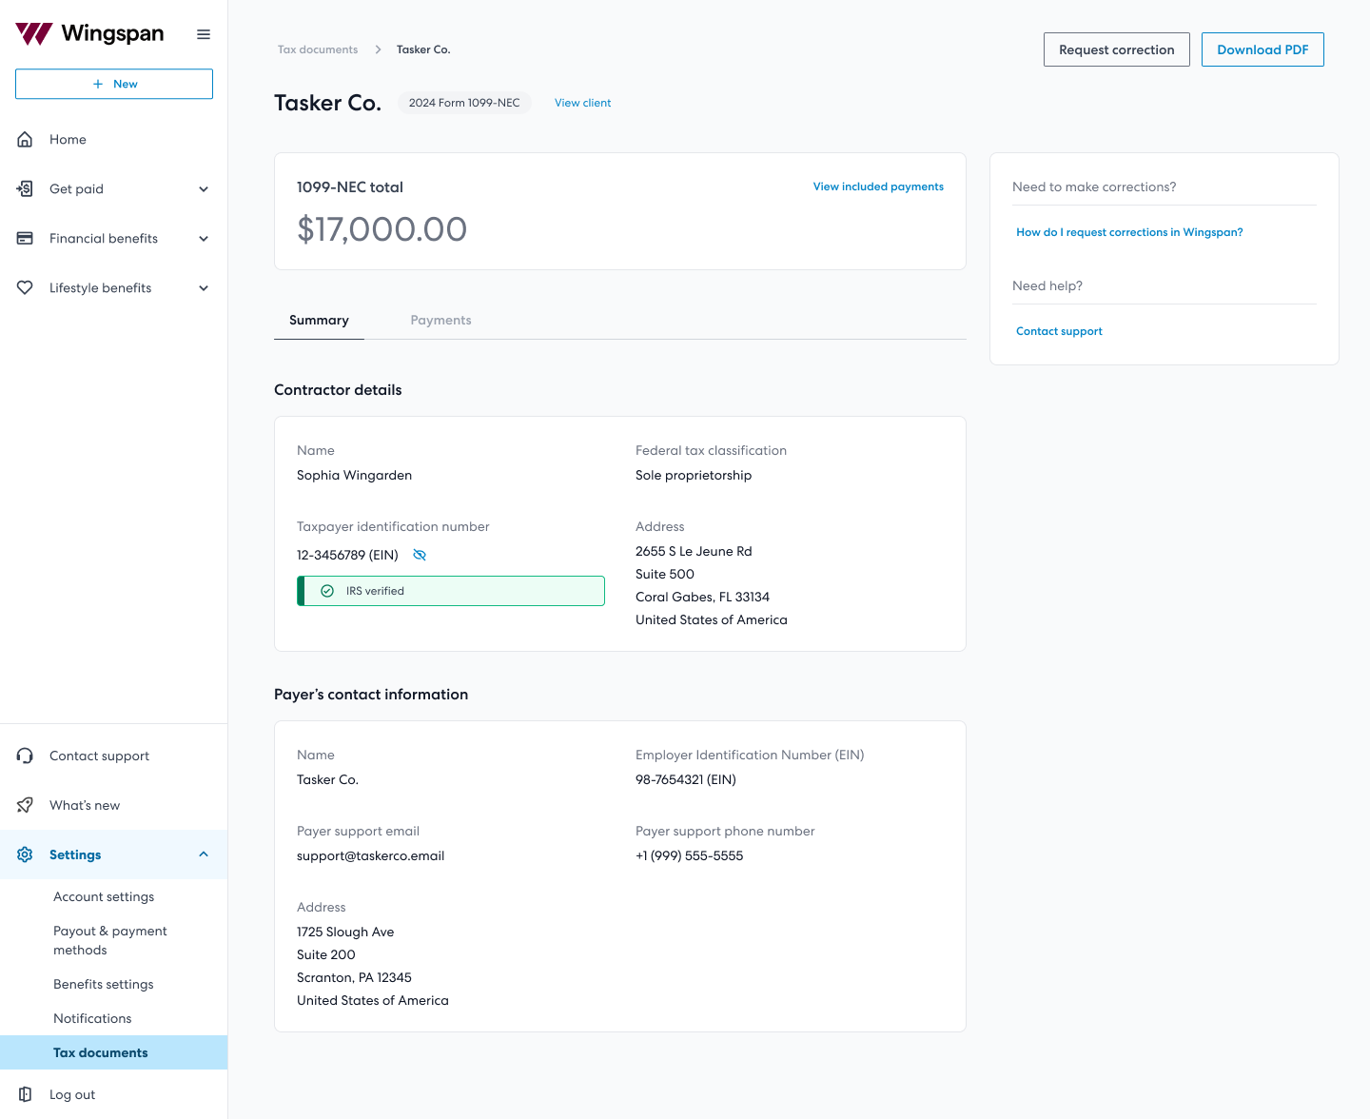This screenshot has height=1119, width=1370.
Task: Click the IRS verified status banner
Action: pos(451,591)
